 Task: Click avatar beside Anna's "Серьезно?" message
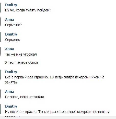coord(0,22)
